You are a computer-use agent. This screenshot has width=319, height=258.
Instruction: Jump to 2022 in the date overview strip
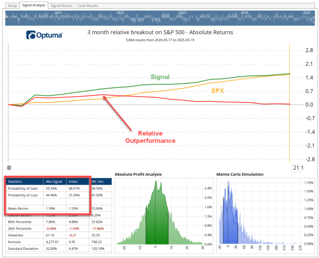(x=120, y=12)
